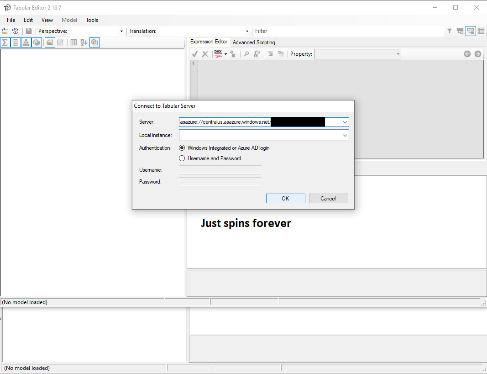Toggle display of columns in explorer
Image resolution: width=487 pixels, height=374 pixels.
pyautogui.click(x=15, y=42)
